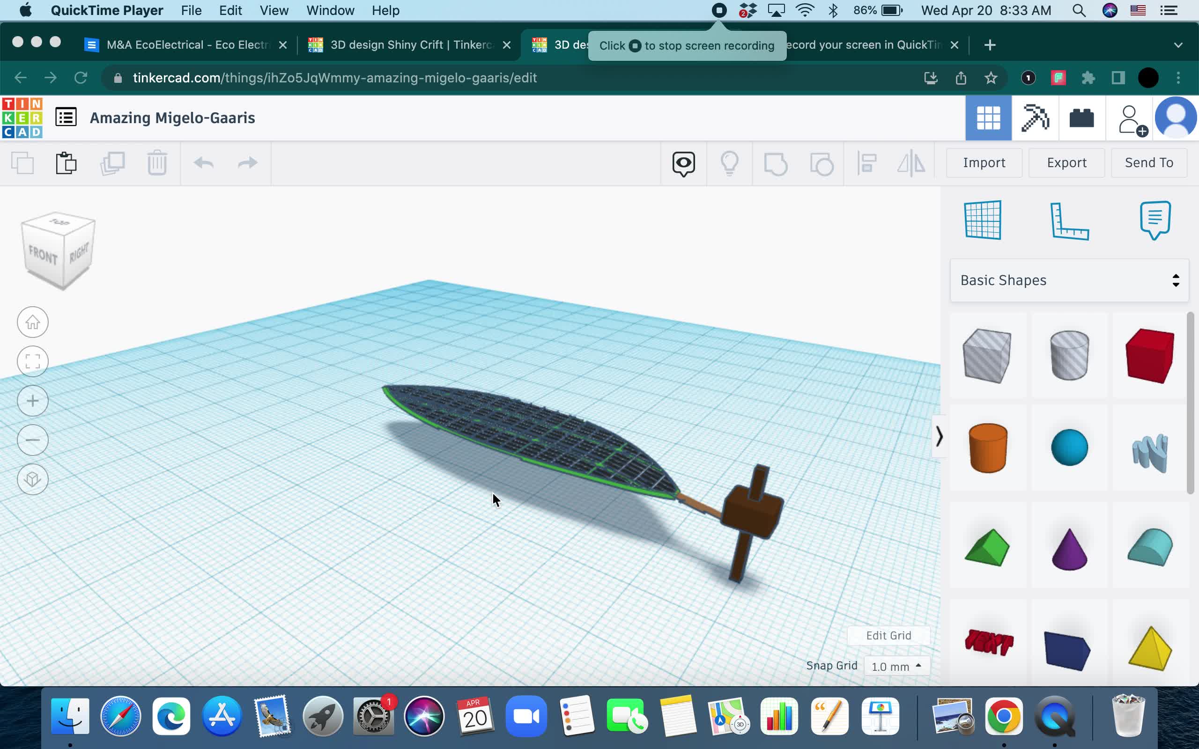
Task: Collapse the shapes panel chevron
Action: point(939,436)
